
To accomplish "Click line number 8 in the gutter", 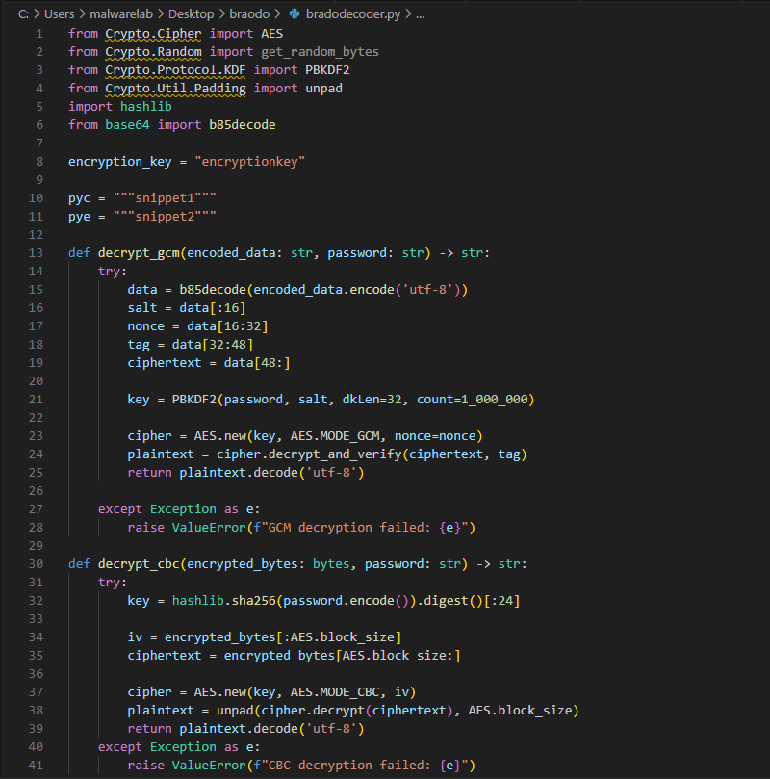I will 39,162.
